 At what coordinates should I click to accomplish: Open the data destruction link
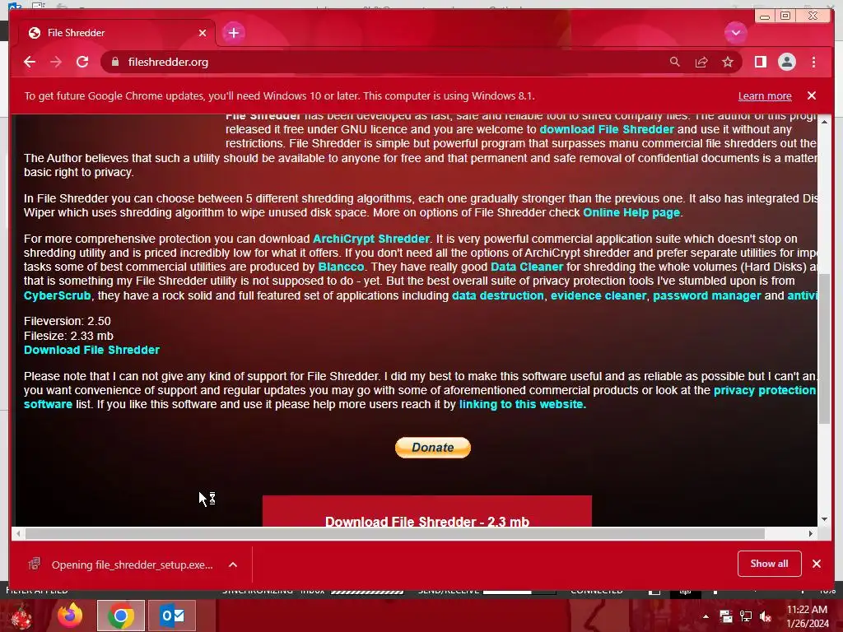498,295
